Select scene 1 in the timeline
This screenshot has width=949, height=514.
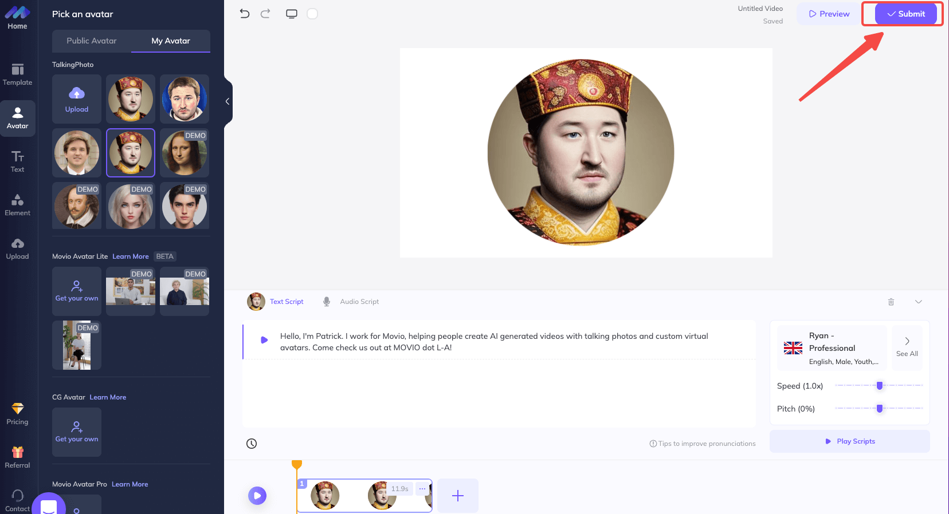tap(364, 496)
